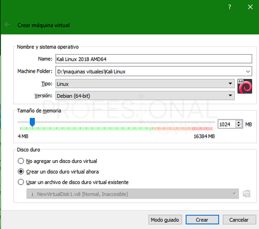259x229 pixels.
Task: Click the Name field with Kali Linux 2018
Action: click(x=154, y=59)
